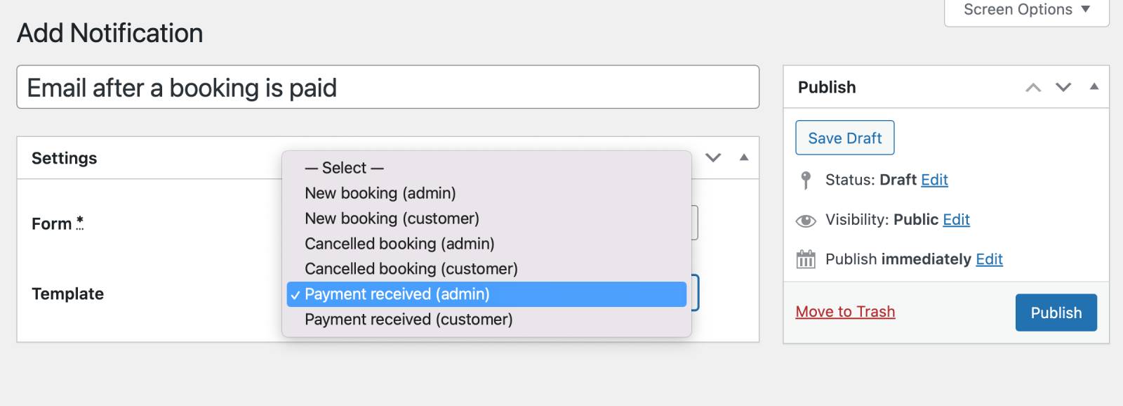
Task: Edit the draft status link
Action: 934,180
